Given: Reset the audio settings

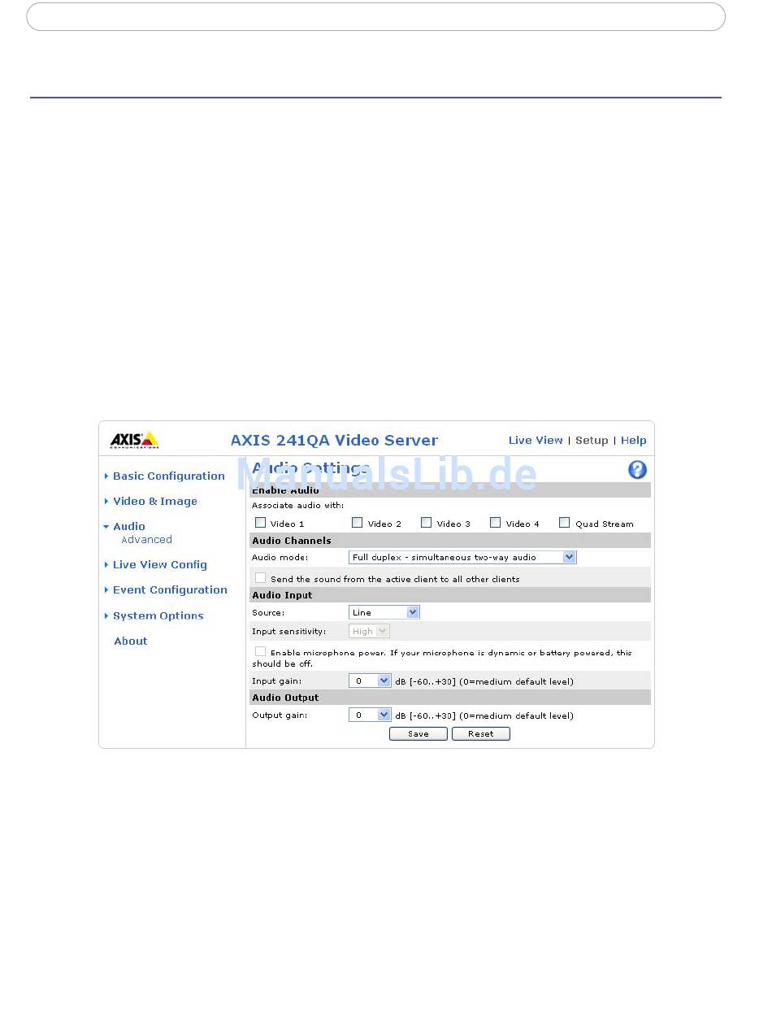Looking at the screenshot, I should pyautogui.click(x=481, y=734).
